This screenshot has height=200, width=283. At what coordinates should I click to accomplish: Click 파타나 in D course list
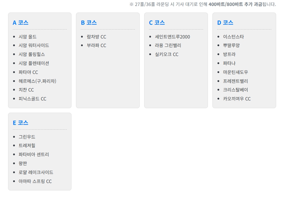click(229, 63)
